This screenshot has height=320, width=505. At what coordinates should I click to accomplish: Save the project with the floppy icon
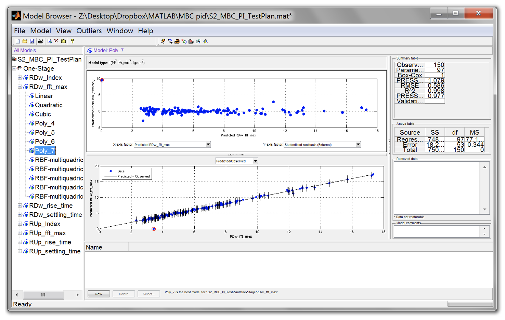(32, 41)
